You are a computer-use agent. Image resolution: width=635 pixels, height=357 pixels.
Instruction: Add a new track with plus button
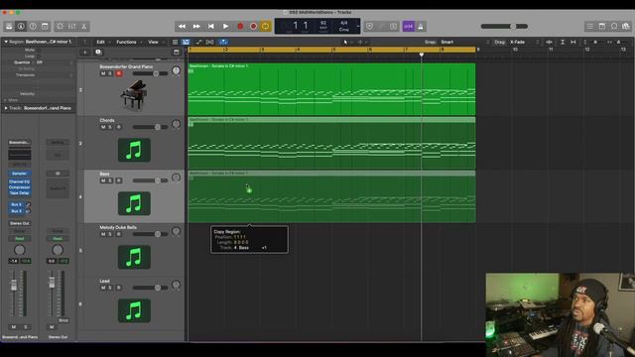point(85,52)
